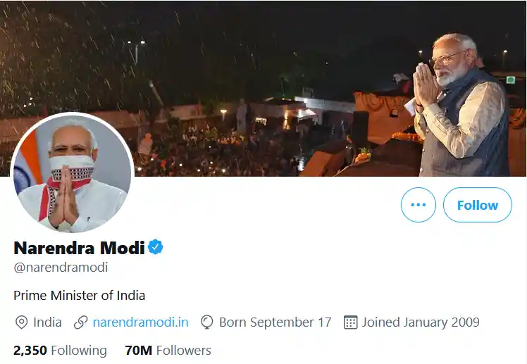Click the calendar icon beside join date

[x=350, y=322]
